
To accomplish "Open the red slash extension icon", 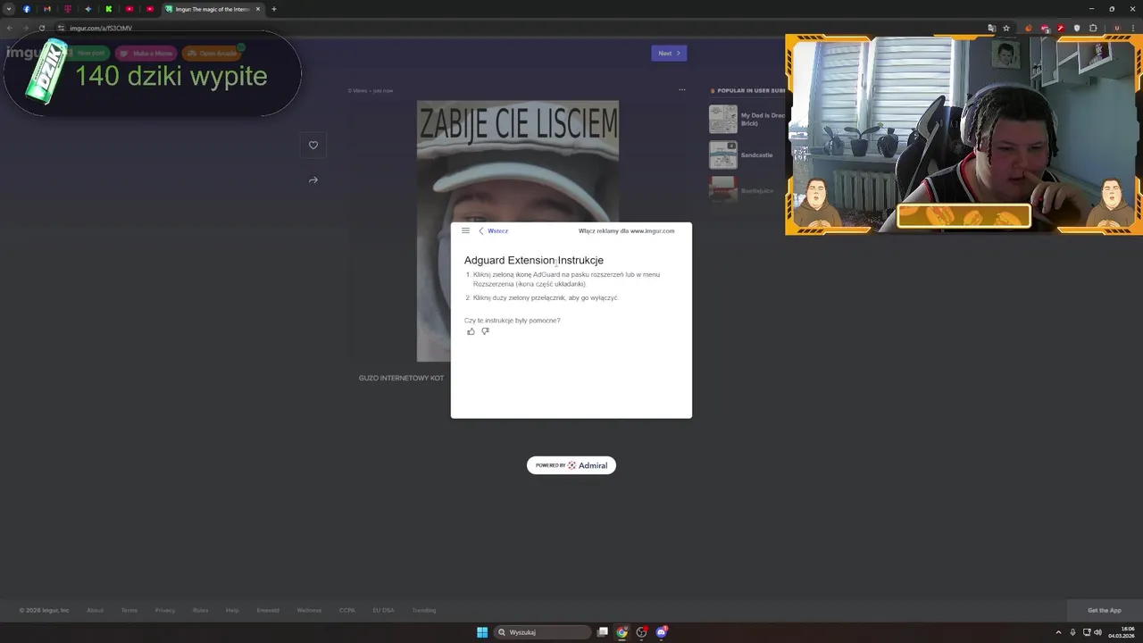I will tap(1061, 28).
